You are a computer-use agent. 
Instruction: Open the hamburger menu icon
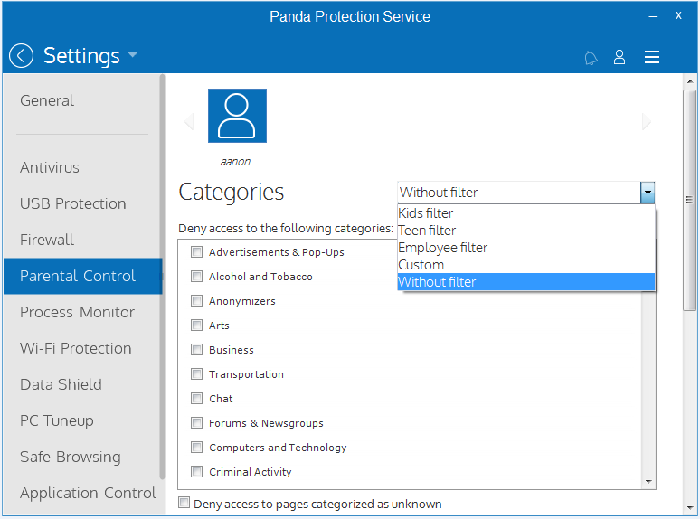coord(652,57)
